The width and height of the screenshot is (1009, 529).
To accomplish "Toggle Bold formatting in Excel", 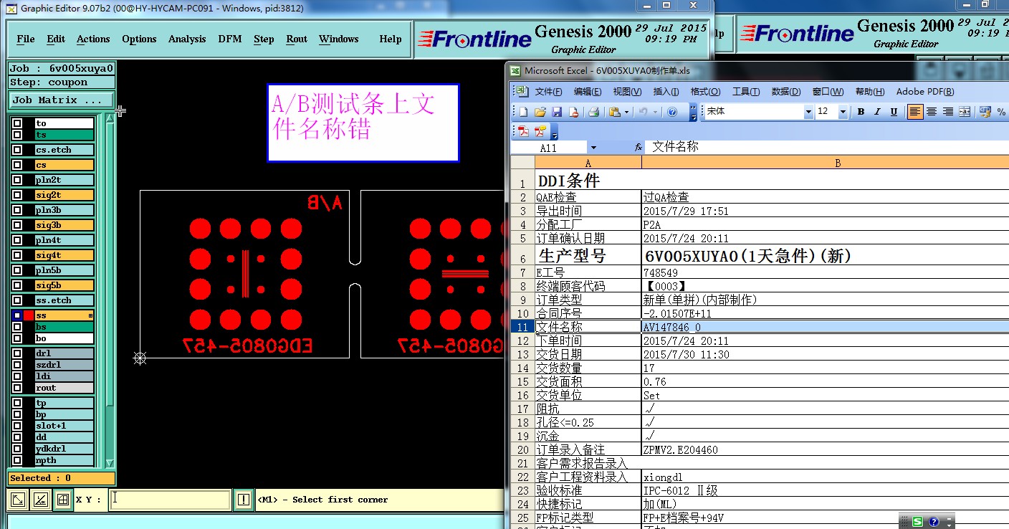I will coord(861,112).
